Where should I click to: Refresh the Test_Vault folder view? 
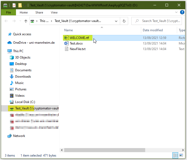click(x=124, y=21)
